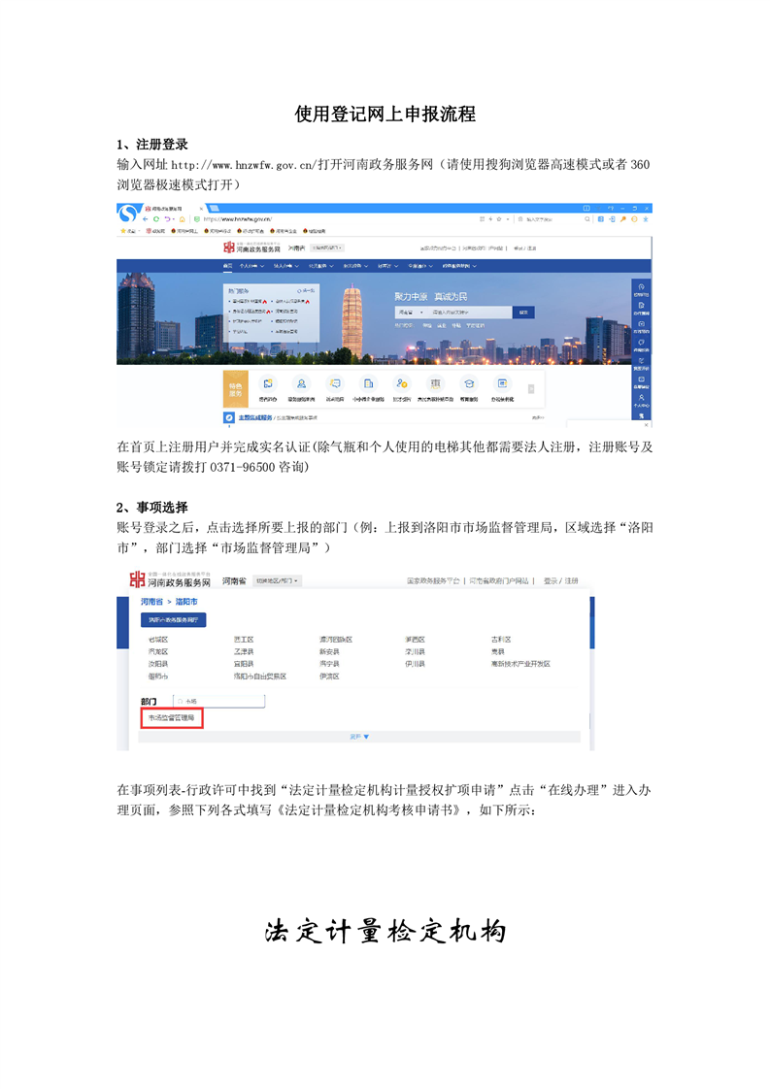Select the 老城区 district
The width and height of the screenshot is (770, 1089).
coord(157,640)
